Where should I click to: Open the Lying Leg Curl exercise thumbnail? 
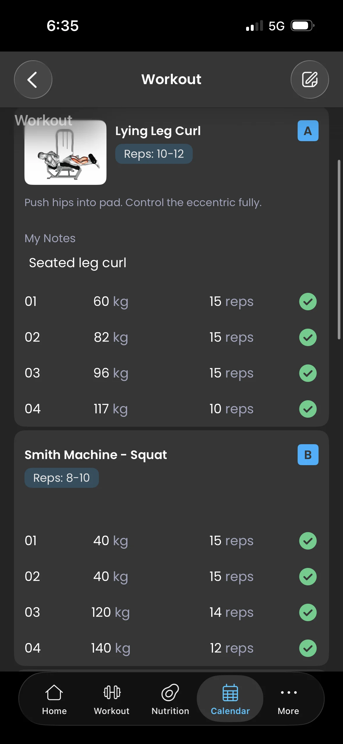click(65, 153)
